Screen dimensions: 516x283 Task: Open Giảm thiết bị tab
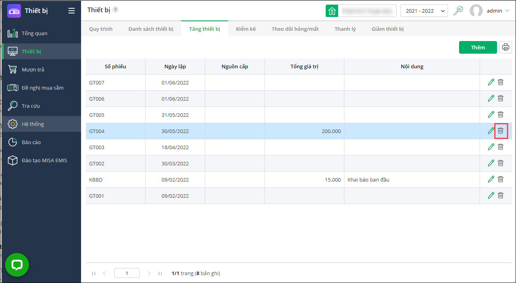(x=387, y=29)
